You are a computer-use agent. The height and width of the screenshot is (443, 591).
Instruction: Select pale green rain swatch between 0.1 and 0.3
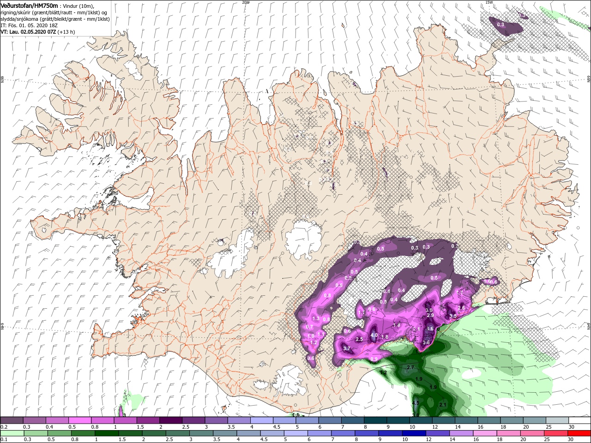(12, 433)
